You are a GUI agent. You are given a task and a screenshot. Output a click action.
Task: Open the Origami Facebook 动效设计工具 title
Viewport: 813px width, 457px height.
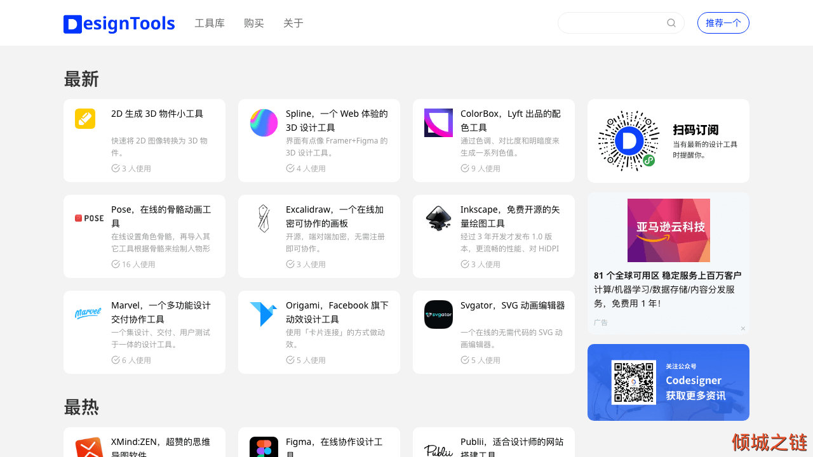coord(337,312)
